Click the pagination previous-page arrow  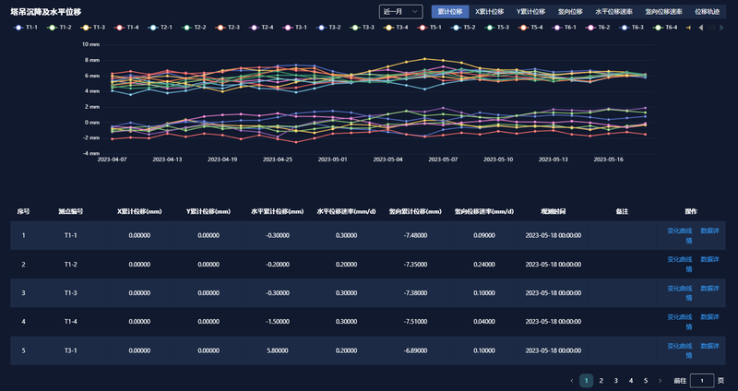pos(572,380)
